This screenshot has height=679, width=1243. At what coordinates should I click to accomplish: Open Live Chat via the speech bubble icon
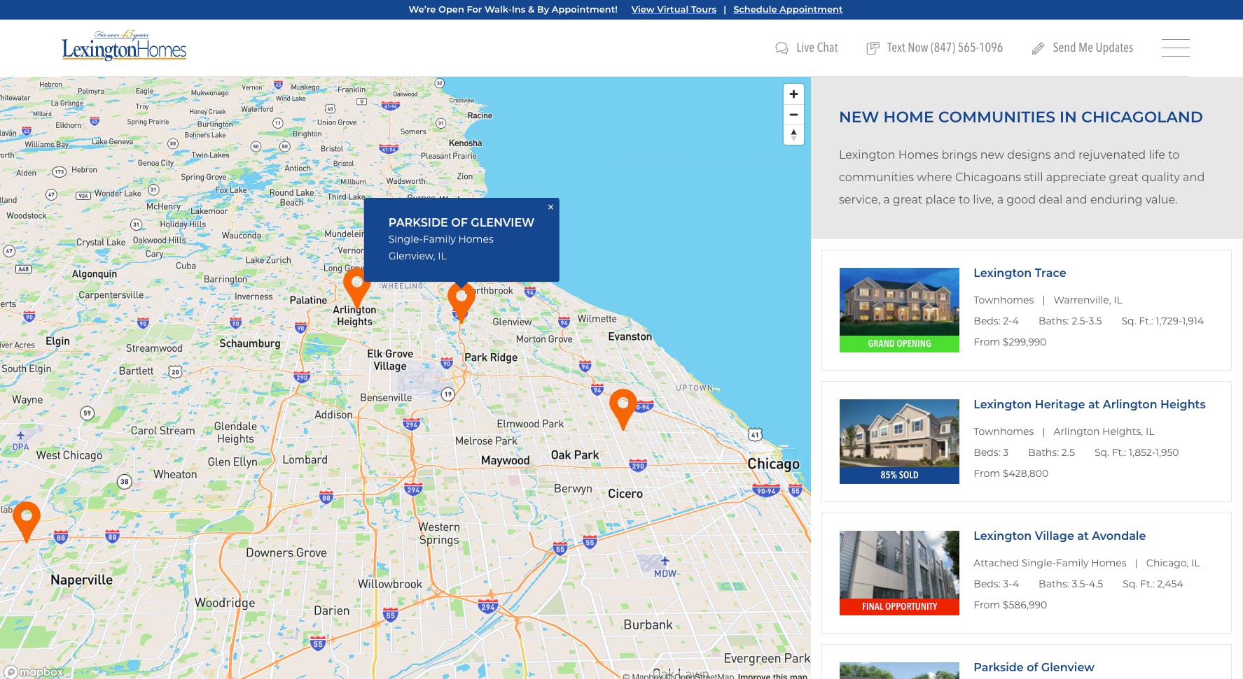click(x=782, y=48)
